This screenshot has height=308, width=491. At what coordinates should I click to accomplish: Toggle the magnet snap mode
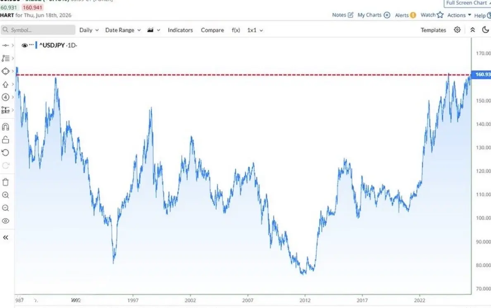click(x=5, y=127)
